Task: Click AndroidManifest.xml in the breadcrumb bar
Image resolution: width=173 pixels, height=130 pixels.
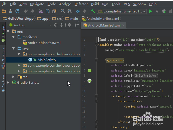Action: tap(100, 19)
